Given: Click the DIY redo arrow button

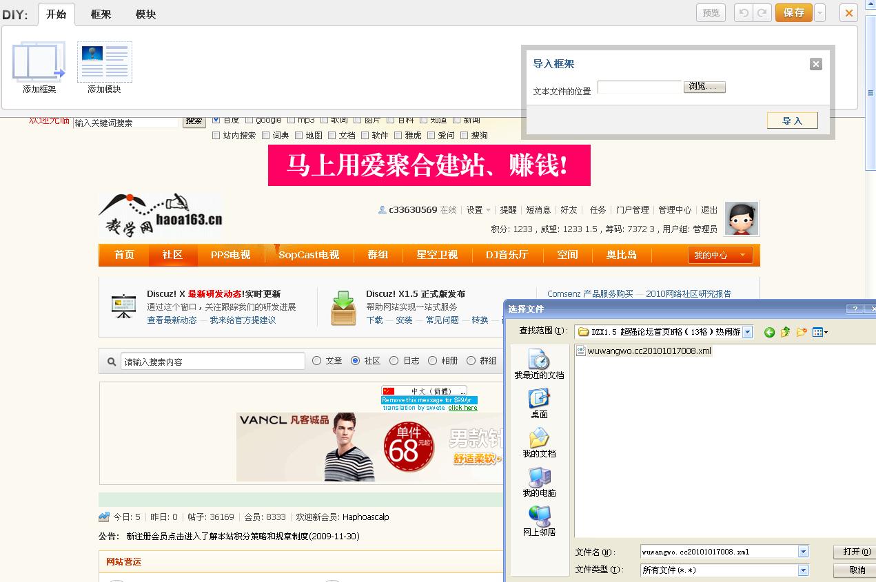Looking at the screenshot, I should (x=762, y=13).
